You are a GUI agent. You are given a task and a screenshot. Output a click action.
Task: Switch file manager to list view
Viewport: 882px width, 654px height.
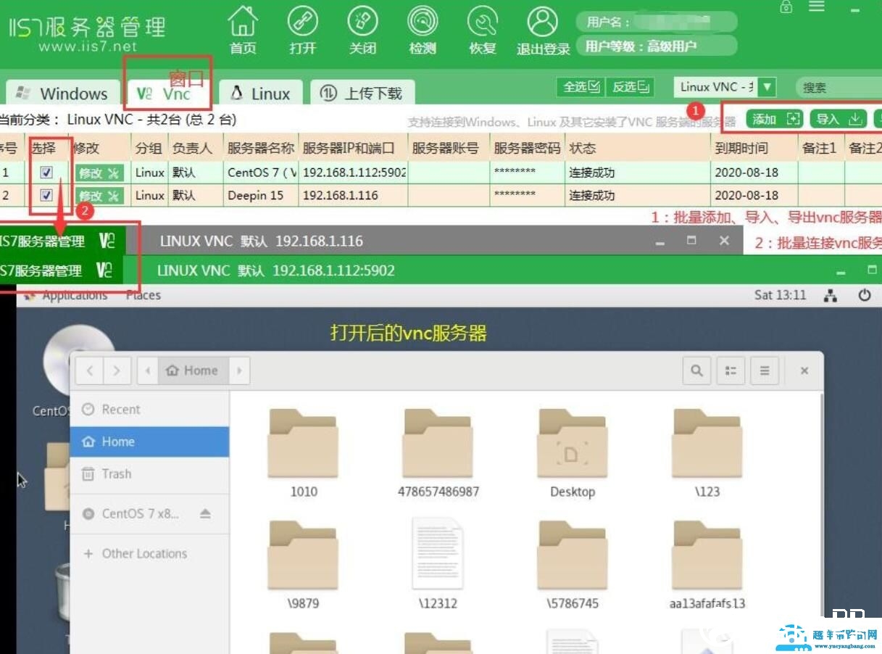click(x=731, y=371)
